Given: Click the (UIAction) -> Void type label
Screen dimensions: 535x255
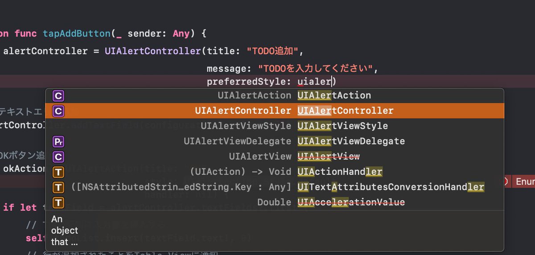Looking at the screenshot, I should tap(240, 172).
